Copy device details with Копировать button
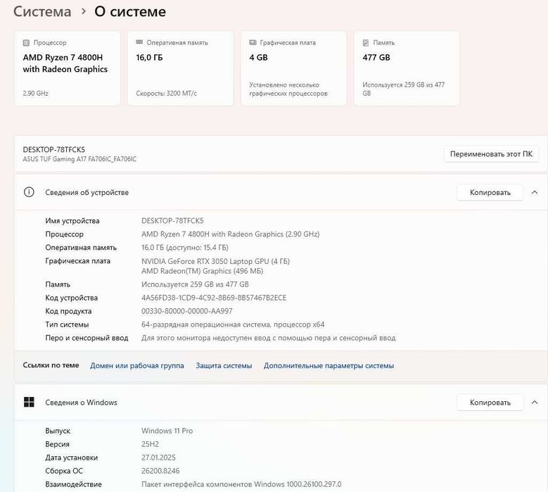The image size is (548, 492). pyautogui.click(x=490, y=192)
